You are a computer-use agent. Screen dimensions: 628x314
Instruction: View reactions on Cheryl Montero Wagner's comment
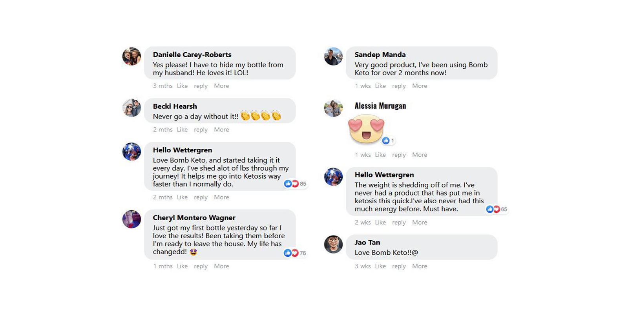coord(295,253)
